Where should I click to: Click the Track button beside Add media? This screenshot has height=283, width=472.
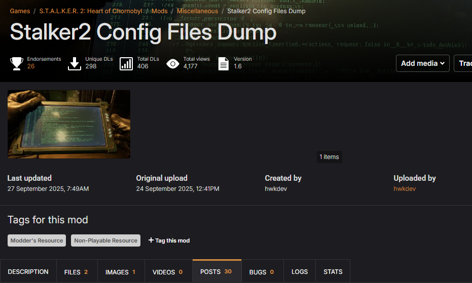click(463, 63)
